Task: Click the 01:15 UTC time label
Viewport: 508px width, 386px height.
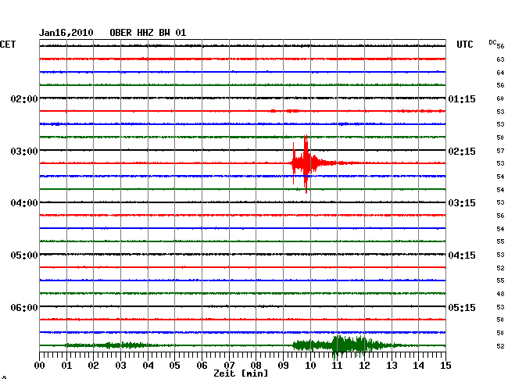Action: [462, 98]
